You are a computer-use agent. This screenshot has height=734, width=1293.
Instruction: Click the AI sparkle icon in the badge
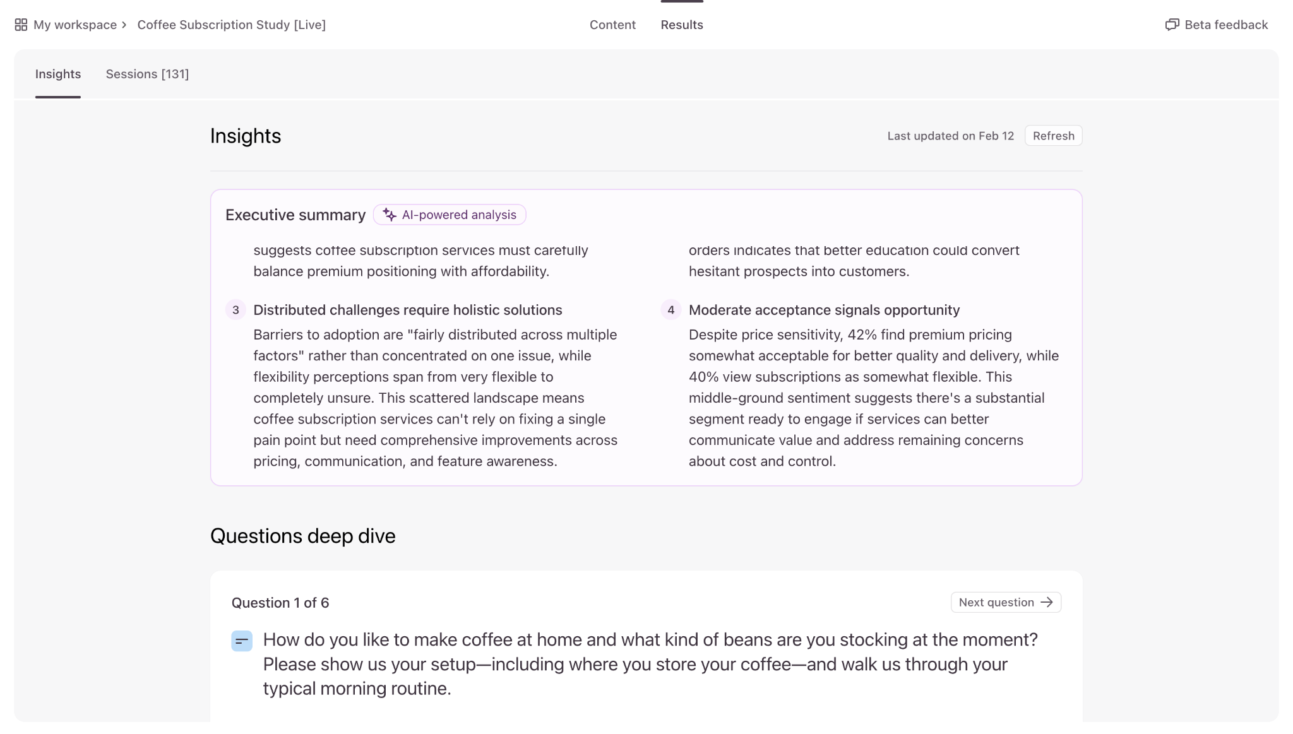(x=390, y=215)
